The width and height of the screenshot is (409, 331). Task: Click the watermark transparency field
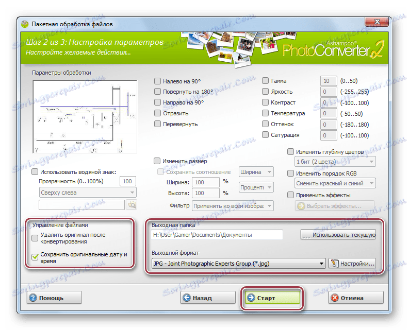pos(128,181)
